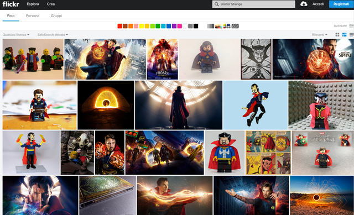Screen dimensions: 354x215
Task: Filter by pale pink color swatch
Action: pyautogui.click(x=136, y=26)
